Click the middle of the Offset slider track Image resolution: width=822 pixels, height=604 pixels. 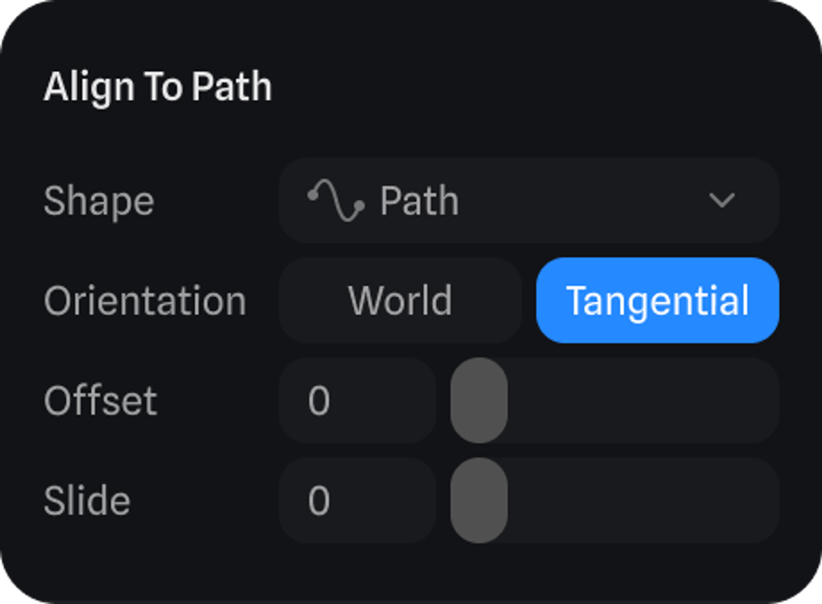(614, 401)
